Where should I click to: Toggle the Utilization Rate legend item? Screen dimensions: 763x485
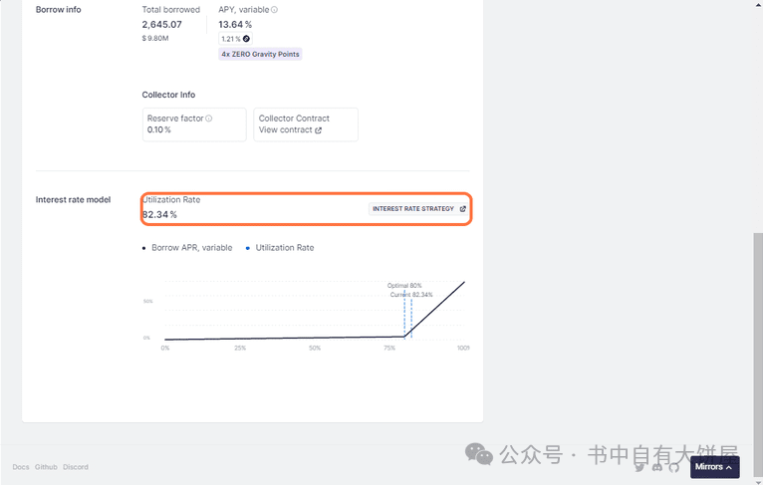click(280, 248)
